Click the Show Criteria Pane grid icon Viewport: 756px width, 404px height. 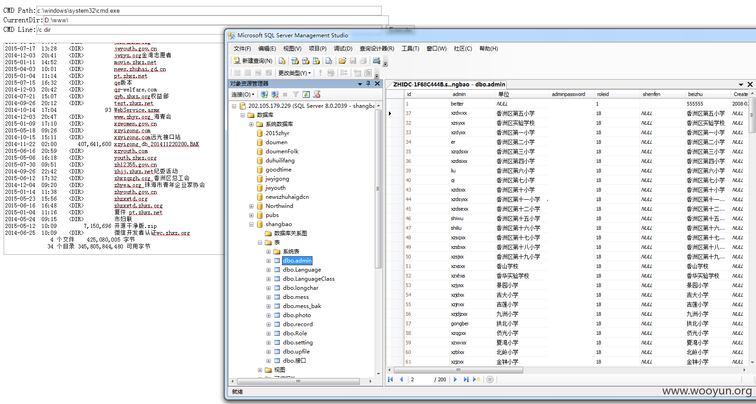pos(248,73)
